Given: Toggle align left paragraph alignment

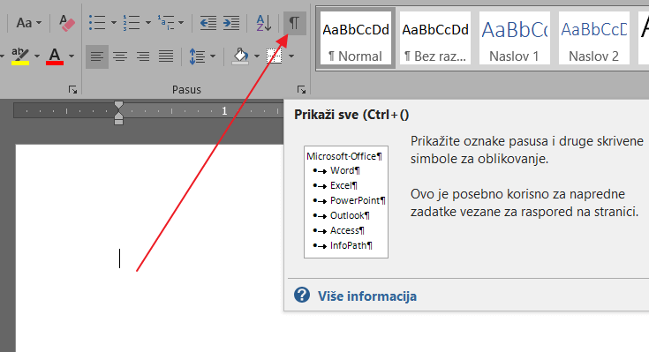Looking at the screenshot, I should [97, 56].
